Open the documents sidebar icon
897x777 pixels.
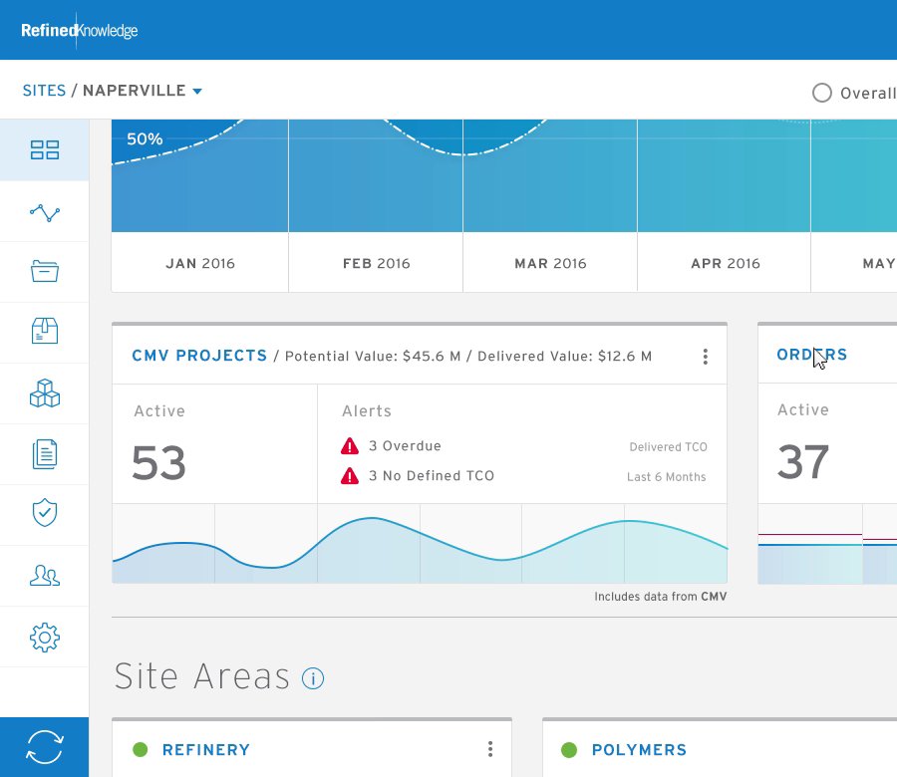[45, 454]
